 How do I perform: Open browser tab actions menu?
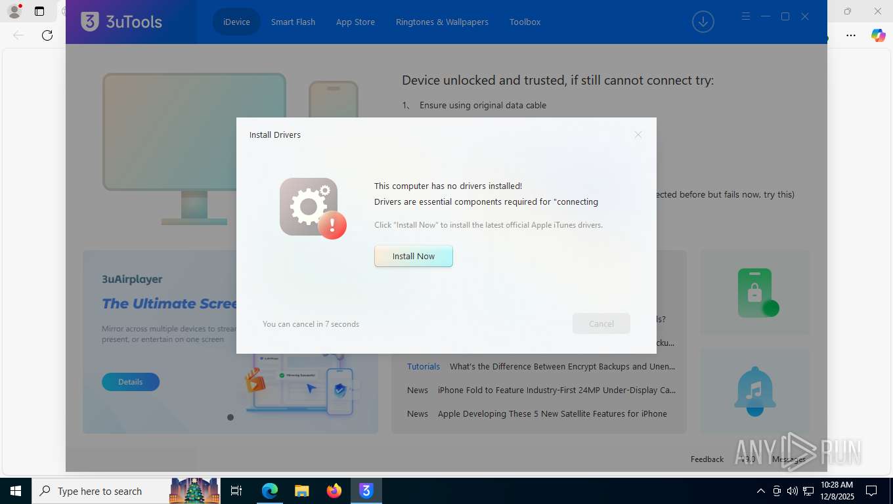pyautogui.click(x=39, y=11)
